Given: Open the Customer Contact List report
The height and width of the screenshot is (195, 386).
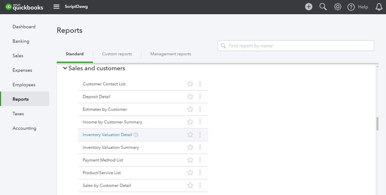Looking at the screenshot, I should 104,84.
